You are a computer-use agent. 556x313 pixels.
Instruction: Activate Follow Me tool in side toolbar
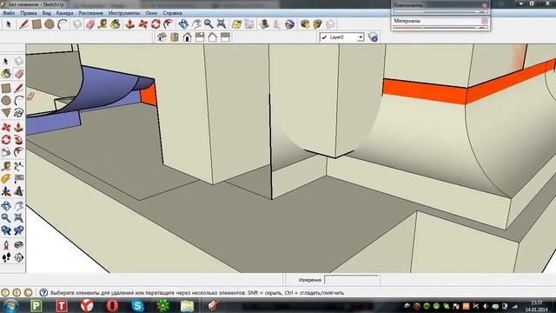(18, 140)
